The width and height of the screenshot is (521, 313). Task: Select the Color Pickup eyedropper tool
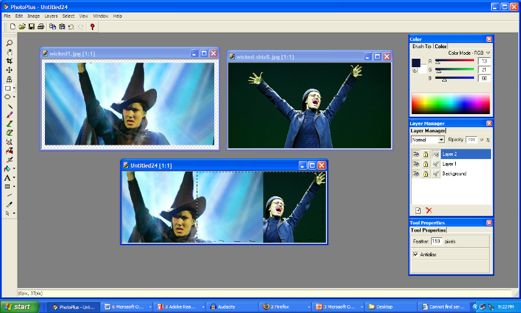pyautogui.click(x=9, y=204)
